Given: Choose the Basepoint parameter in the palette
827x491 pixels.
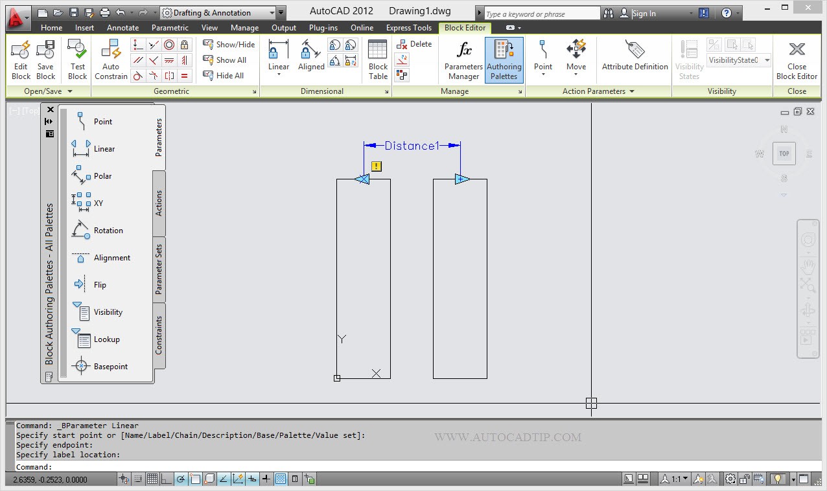Looking at the screenshot, I should [x=99, y=366].
